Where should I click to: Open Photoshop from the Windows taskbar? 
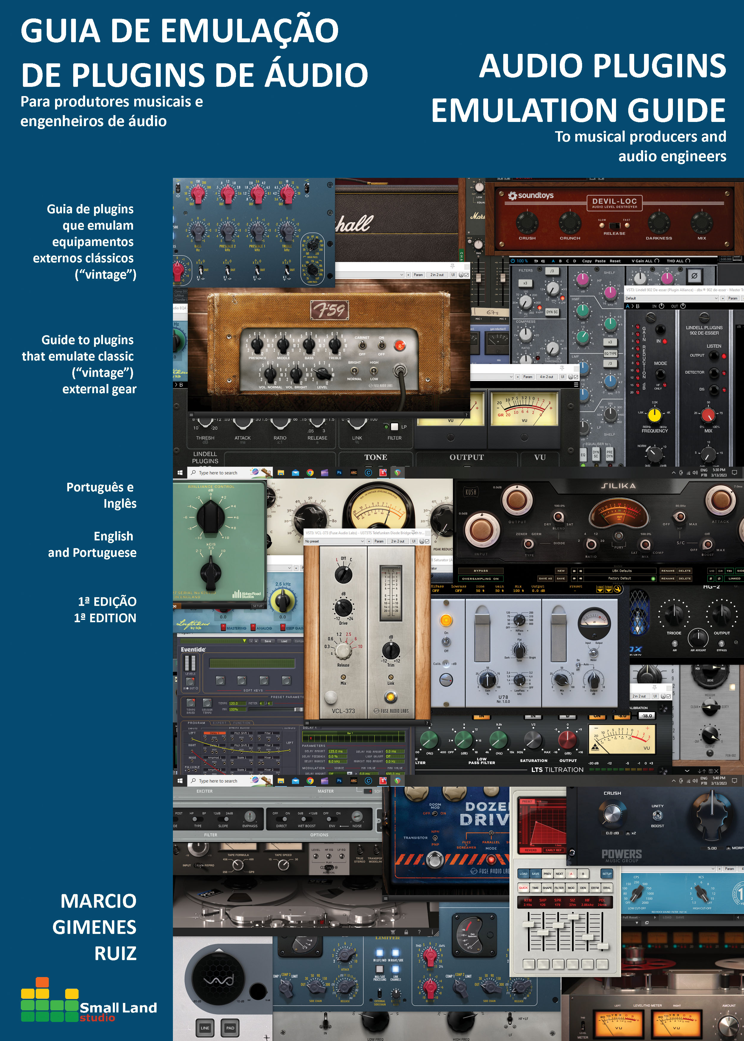(339, 473)
